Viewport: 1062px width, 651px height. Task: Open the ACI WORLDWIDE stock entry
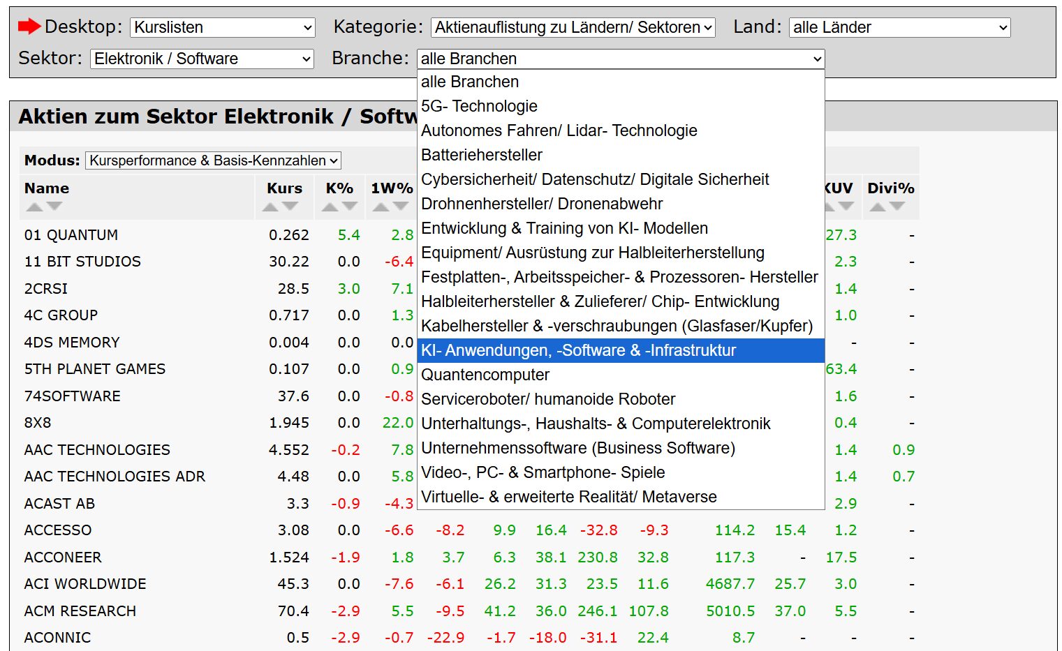[x=85, y=584]
